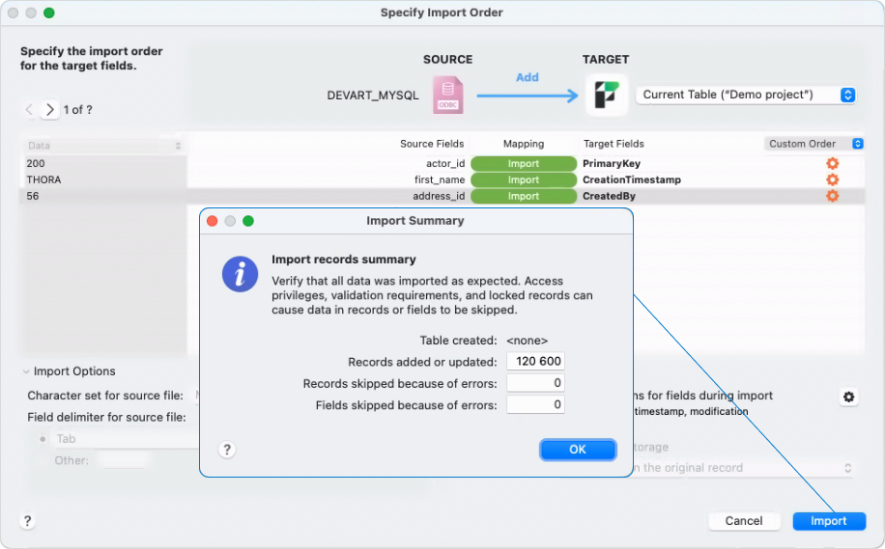Click the Fields skipped because of errors field
Screen dimensions: 885x549
coord(535,404)
